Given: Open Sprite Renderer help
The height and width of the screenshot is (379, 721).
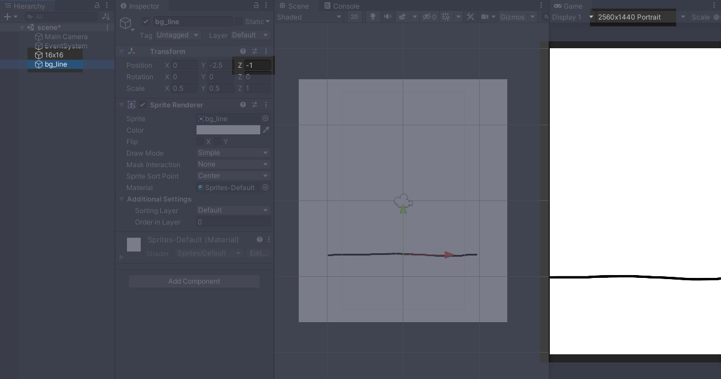Looking at the screenshot, I should coord(243,105).
